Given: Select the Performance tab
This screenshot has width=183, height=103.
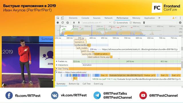Looking at the screenshot, I should 122,18.
